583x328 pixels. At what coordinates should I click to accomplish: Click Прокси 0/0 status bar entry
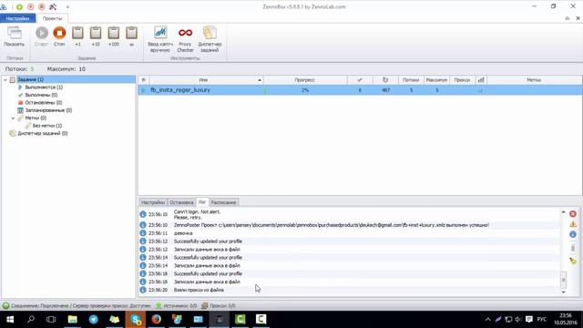click(219, 306)
